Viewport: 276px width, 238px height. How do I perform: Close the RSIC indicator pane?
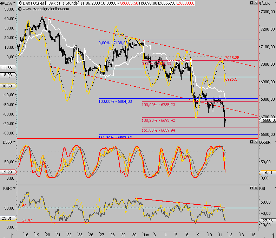point(256,188)
